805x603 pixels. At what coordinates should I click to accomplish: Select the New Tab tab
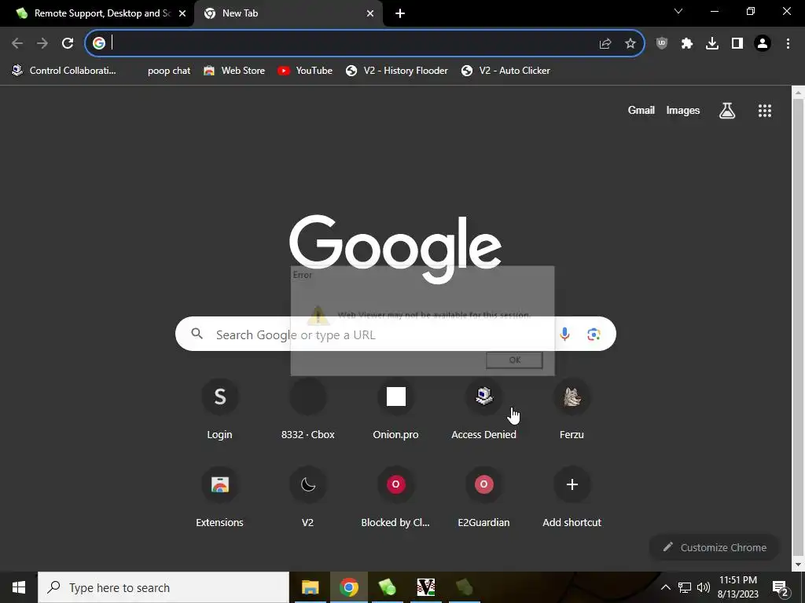tap(288, 13)
